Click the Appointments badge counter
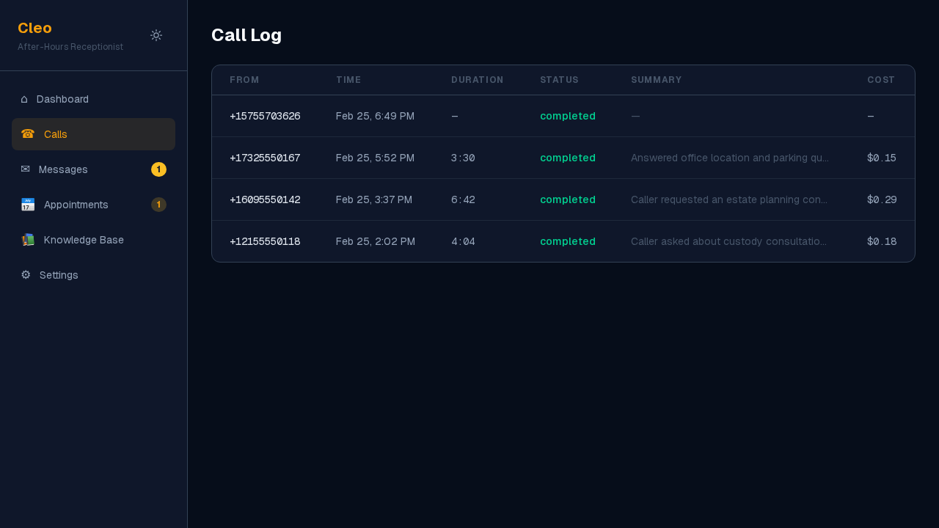Screen dimensions: 939x528 click(x=158, y=205)
